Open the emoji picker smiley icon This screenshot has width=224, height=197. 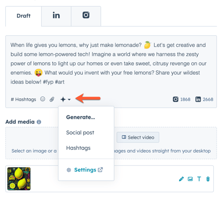click(x=43, y=99)
